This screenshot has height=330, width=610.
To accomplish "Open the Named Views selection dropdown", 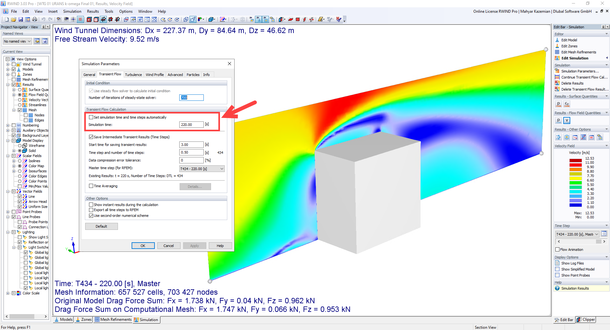I will tap(30, 41).
